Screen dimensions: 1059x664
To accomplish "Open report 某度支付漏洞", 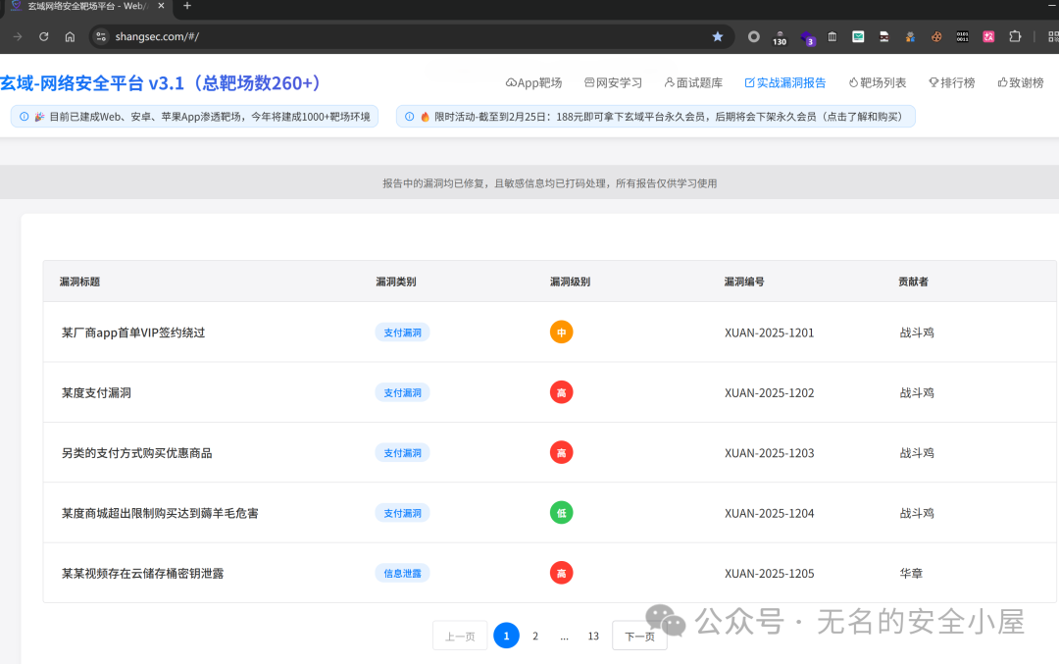I will [96, 392].
